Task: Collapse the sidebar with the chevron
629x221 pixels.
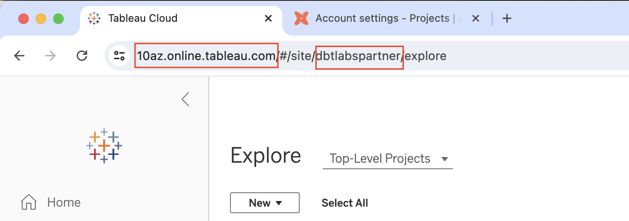Action: pyautogui.click(x=186, y=99)
